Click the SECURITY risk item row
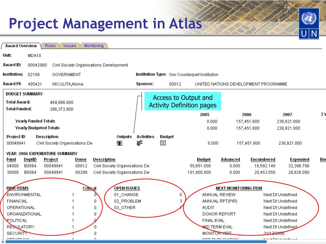 52,234
